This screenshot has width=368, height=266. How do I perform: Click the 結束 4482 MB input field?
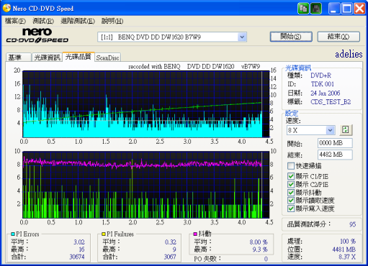[335, 155]
